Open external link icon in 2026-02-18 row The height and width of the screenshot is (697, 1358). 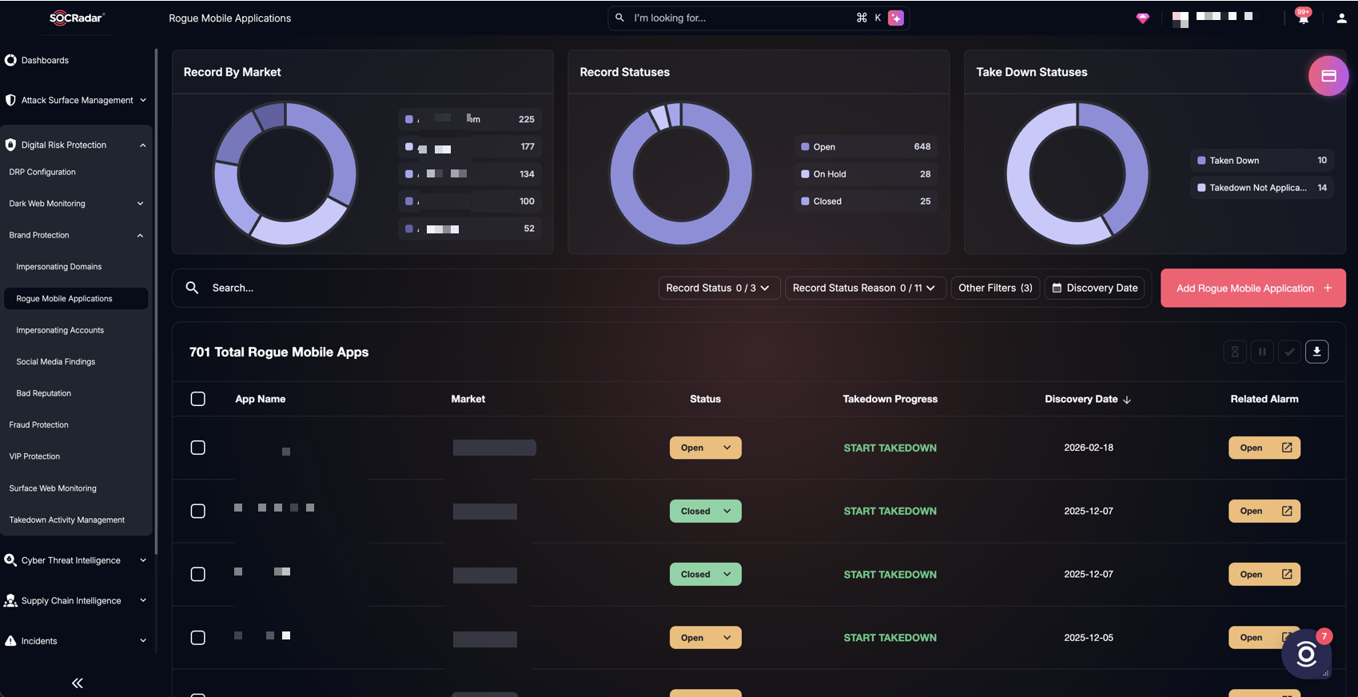[1287, 448]
